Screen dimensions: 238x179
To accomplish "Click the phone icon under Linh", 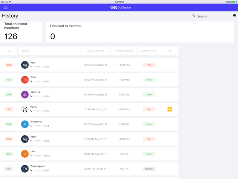I will (x=31, y=156).
